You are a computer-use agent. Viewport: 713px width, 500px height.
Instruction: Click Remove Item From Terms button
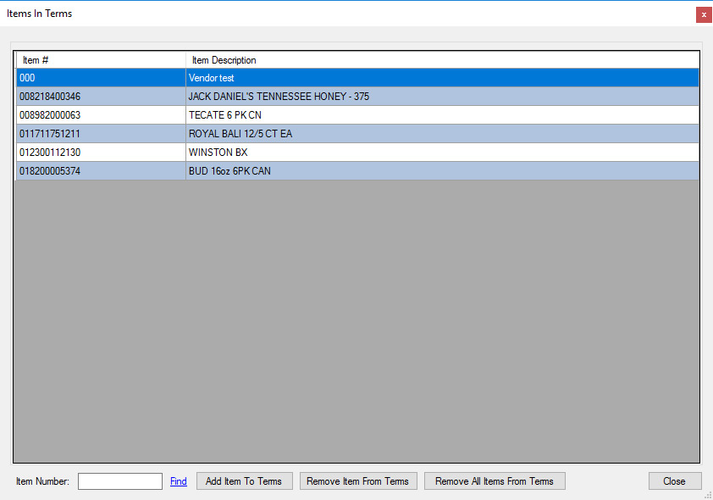pyautogui.click(x=358, y=481)
